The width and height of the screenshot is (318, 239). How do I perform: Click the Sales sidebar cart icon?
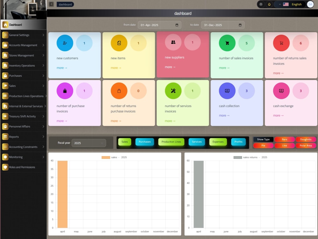(5, 86)
